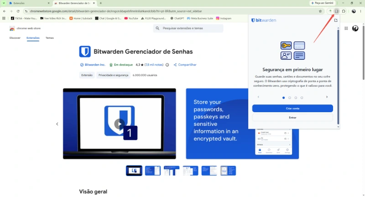
Task: Open the Bitwarden Inc. publisher link
Action: [x=93, y=65]
